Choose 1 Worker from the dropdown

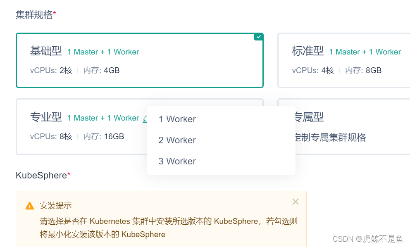click(221, 119)
